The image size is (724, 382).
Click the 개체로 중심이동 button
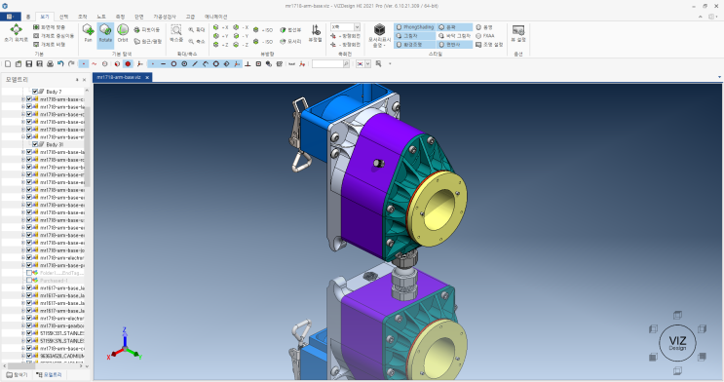pyautogui.click(x=54, y=35)
